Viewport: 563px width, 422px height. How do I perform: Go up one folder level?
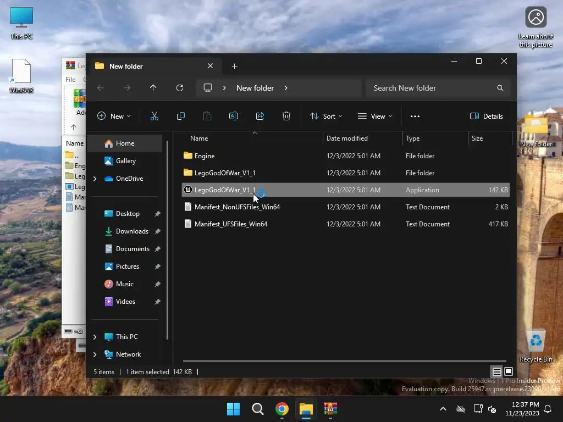[x=153, y=88]
